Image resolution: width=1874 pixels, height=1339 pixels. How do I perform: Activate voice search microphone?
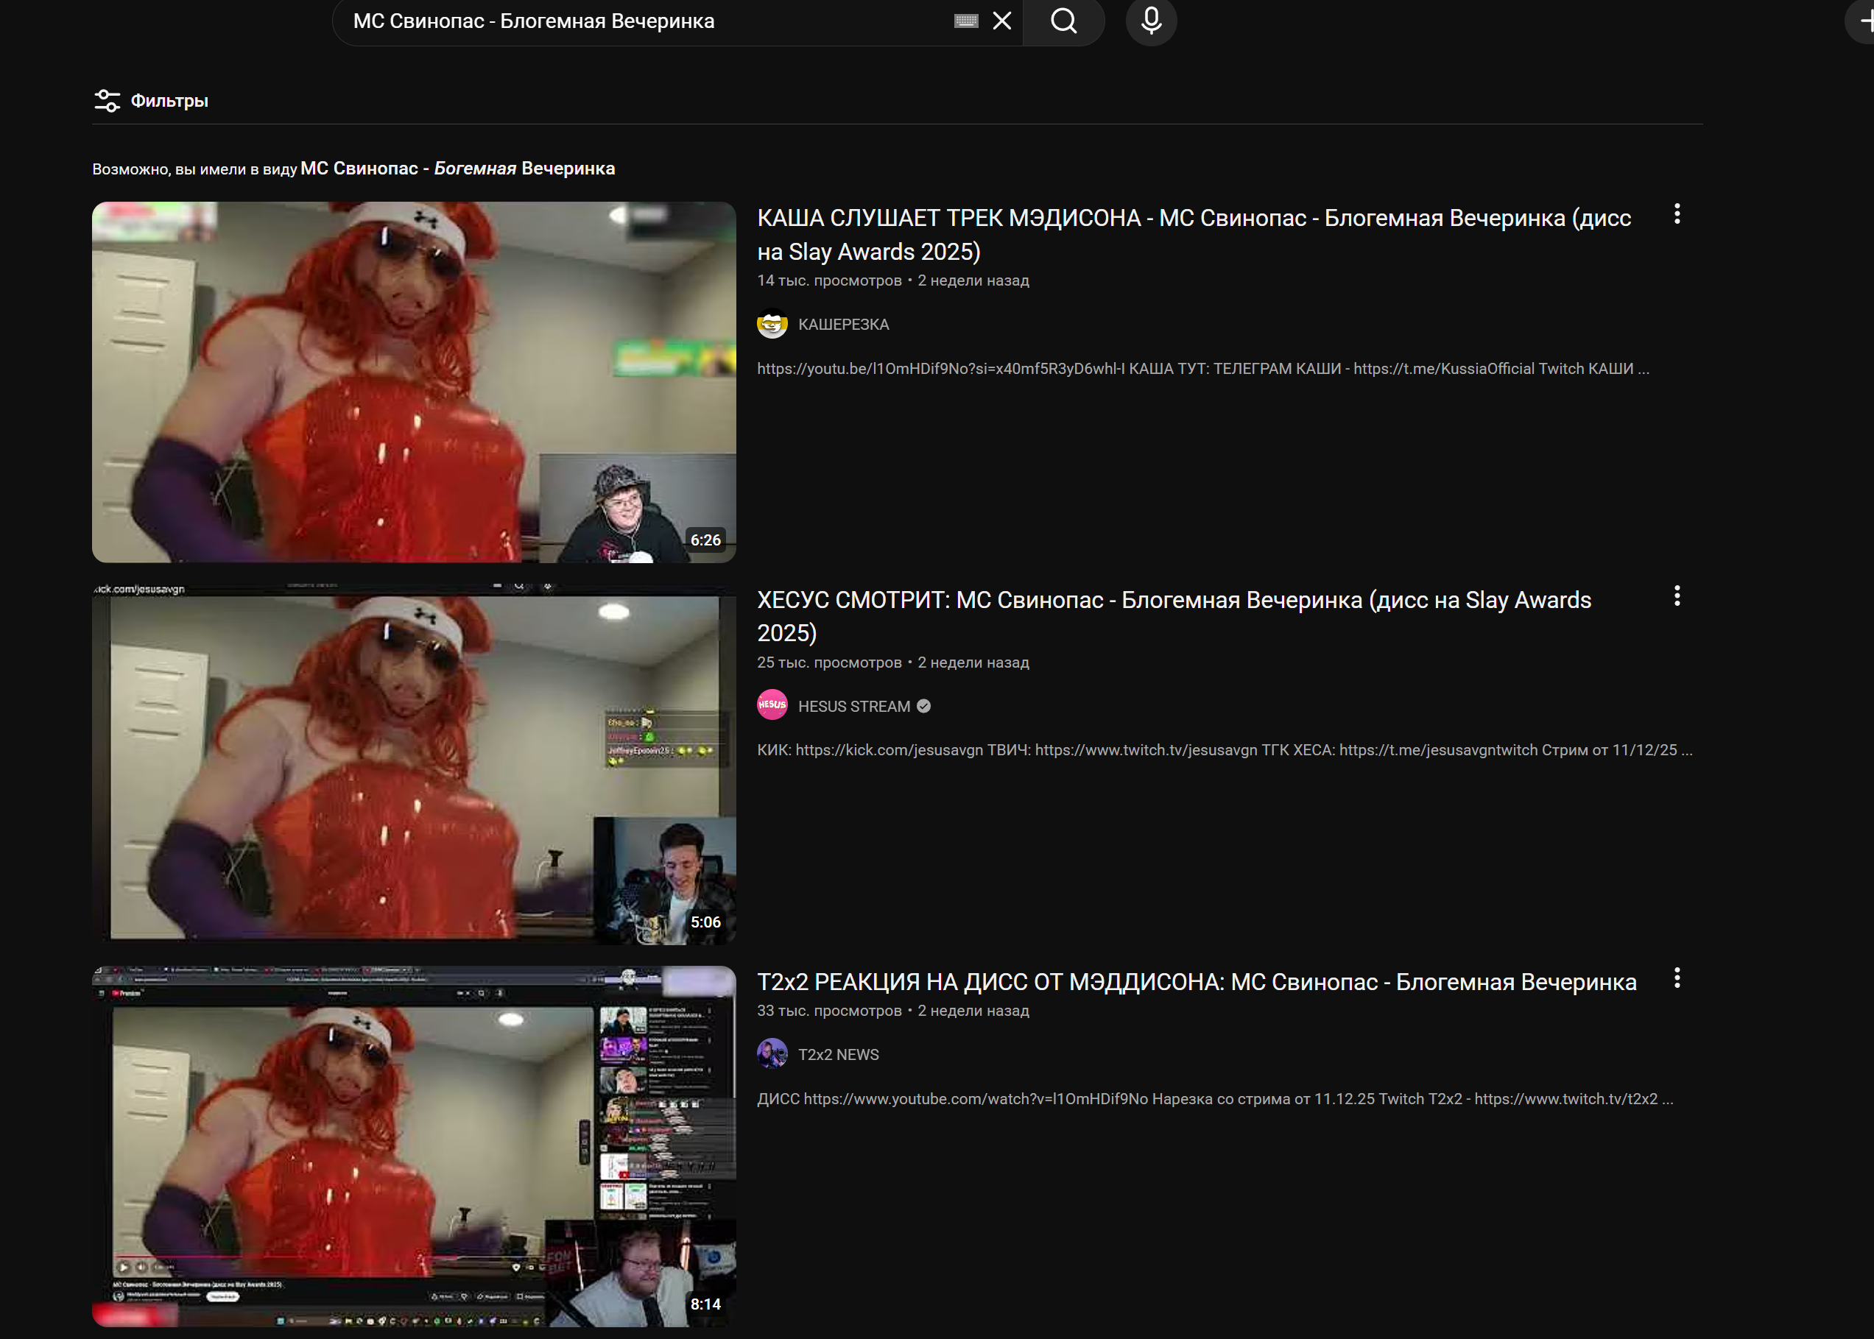[1151, 21]
